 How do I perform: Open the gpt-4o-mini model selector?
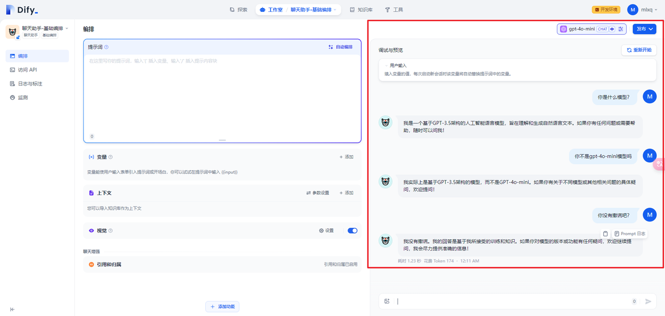click(x=592, y=29)
